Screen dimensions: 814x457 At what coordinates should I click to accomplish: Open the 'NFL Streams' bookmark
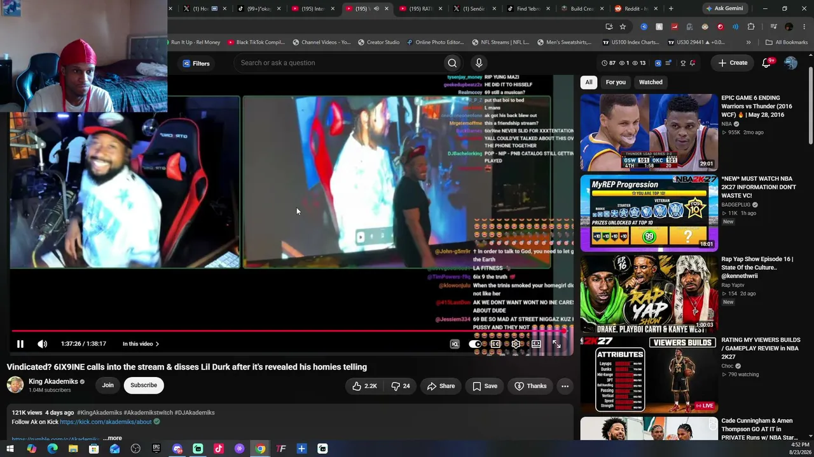coord(500,43)
